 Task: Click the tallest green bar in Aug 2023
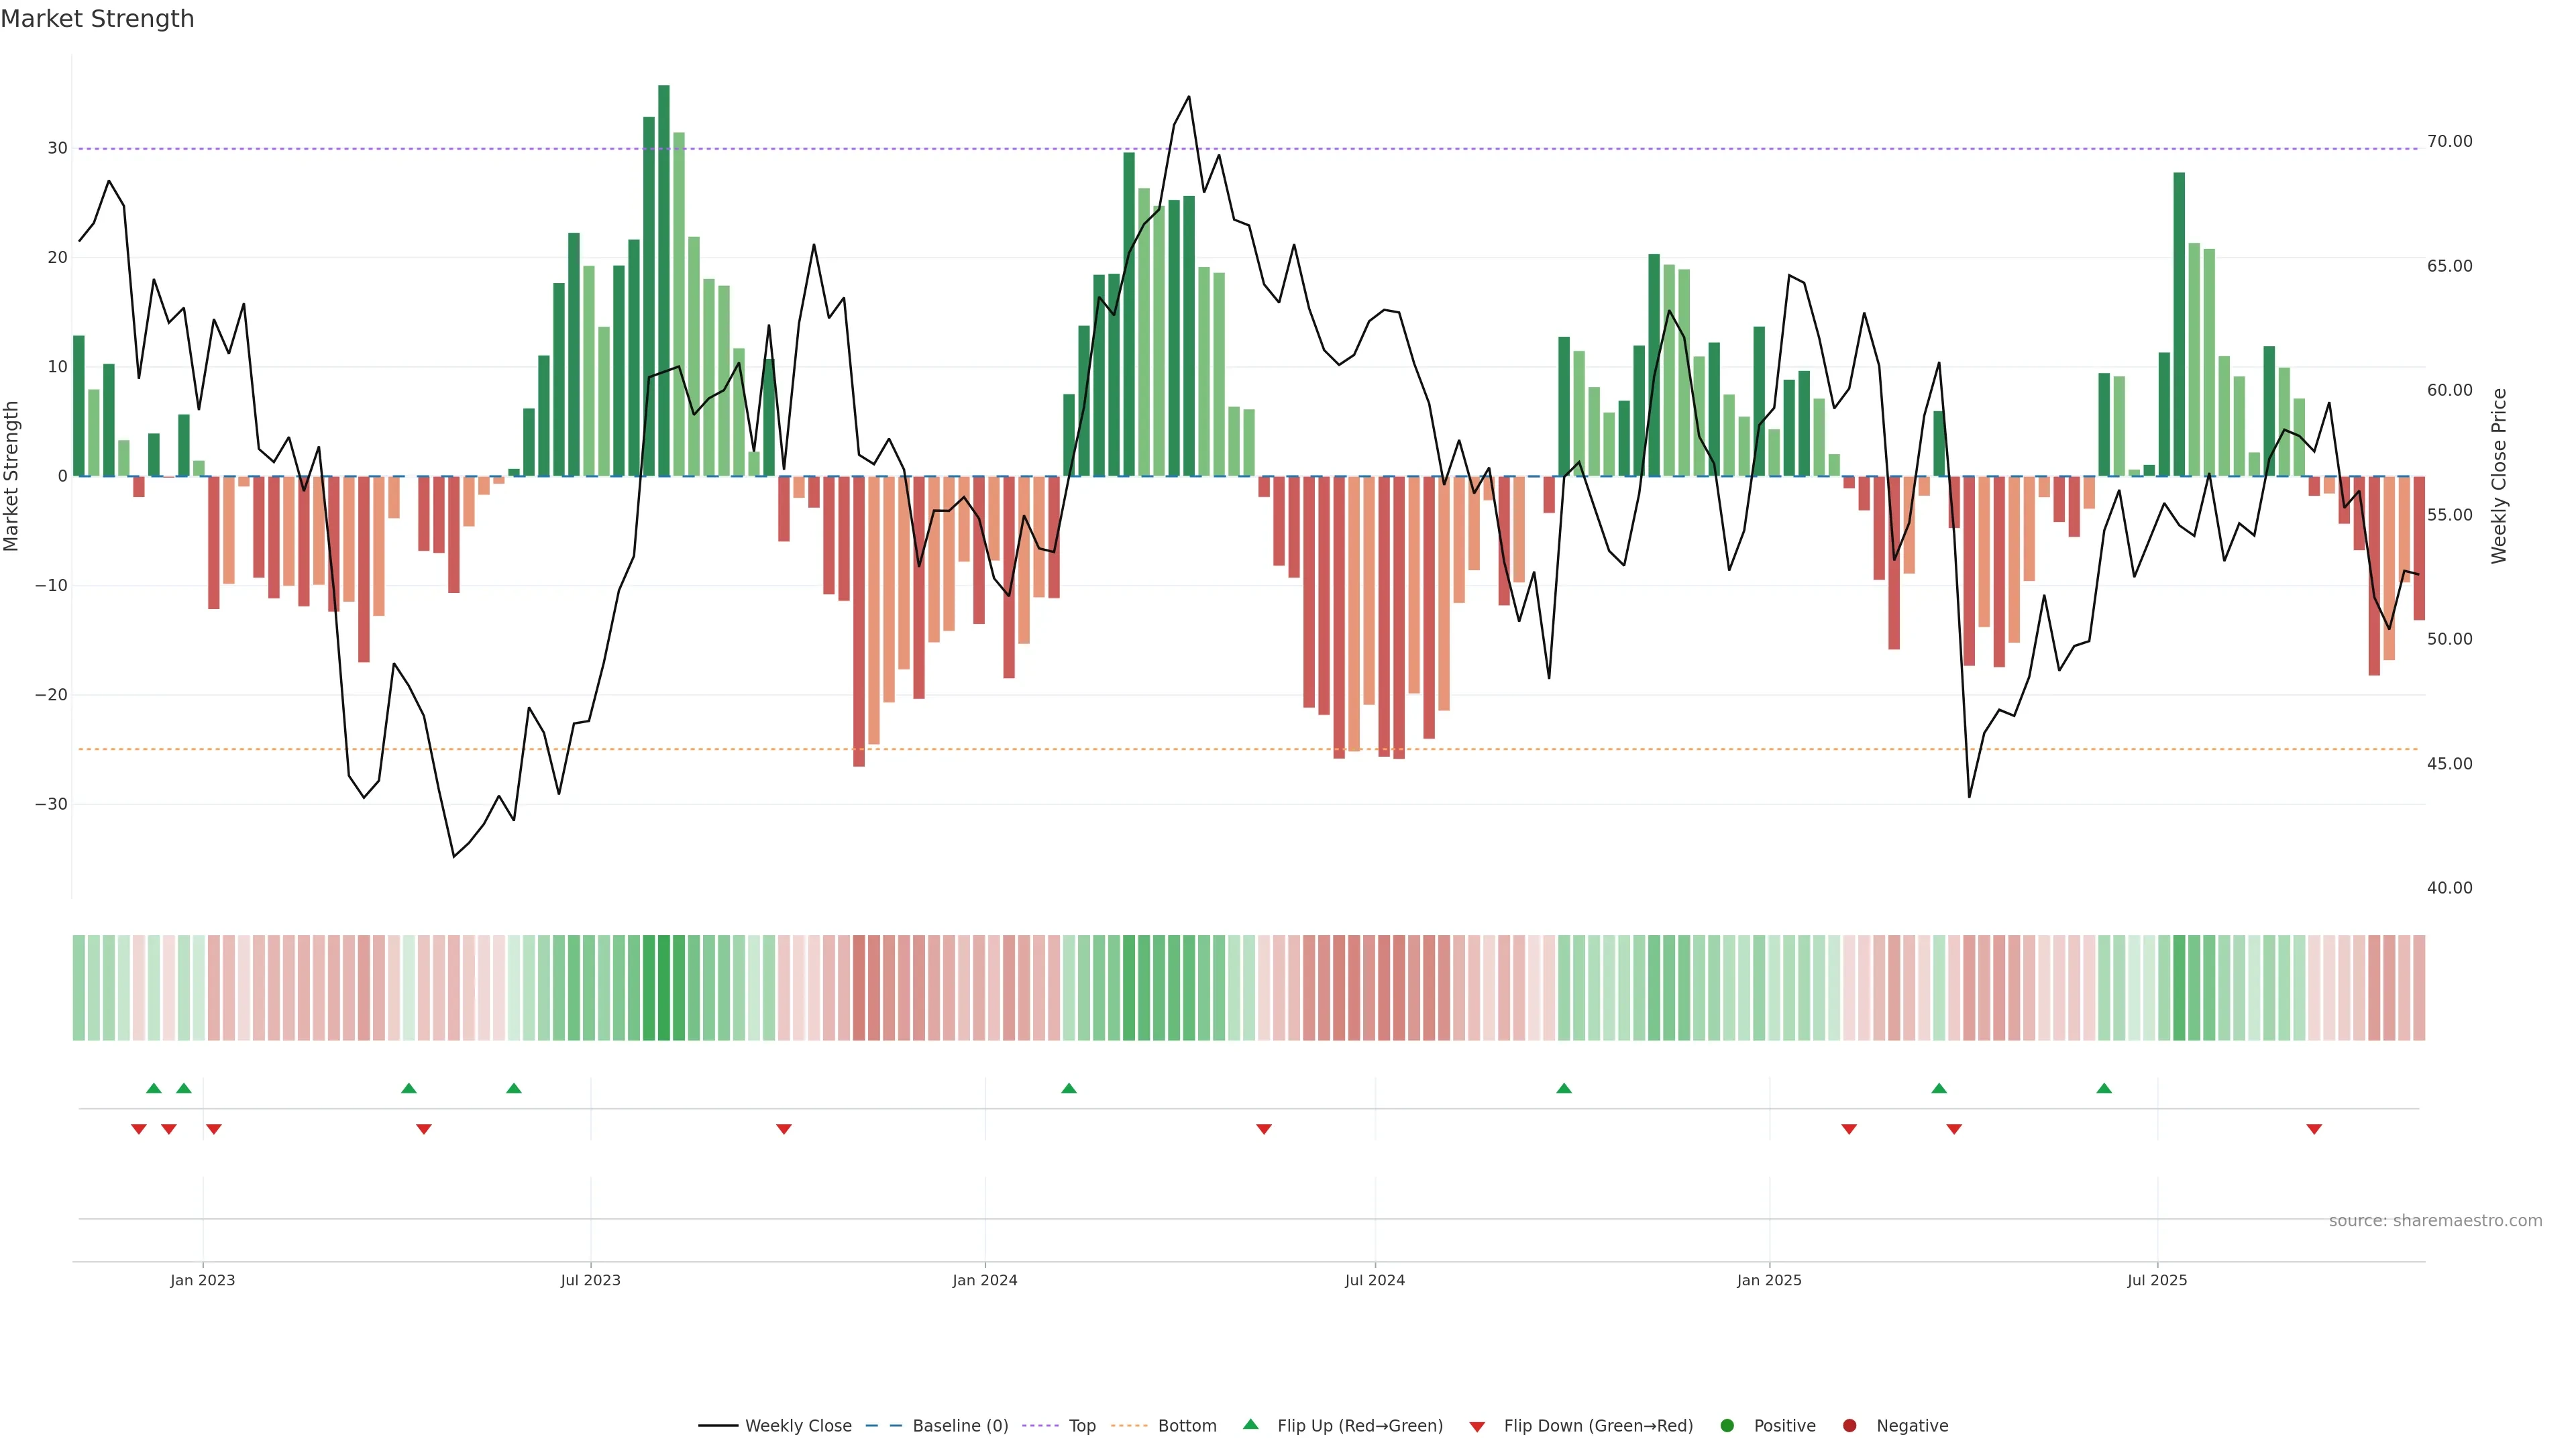coord(664,280)
